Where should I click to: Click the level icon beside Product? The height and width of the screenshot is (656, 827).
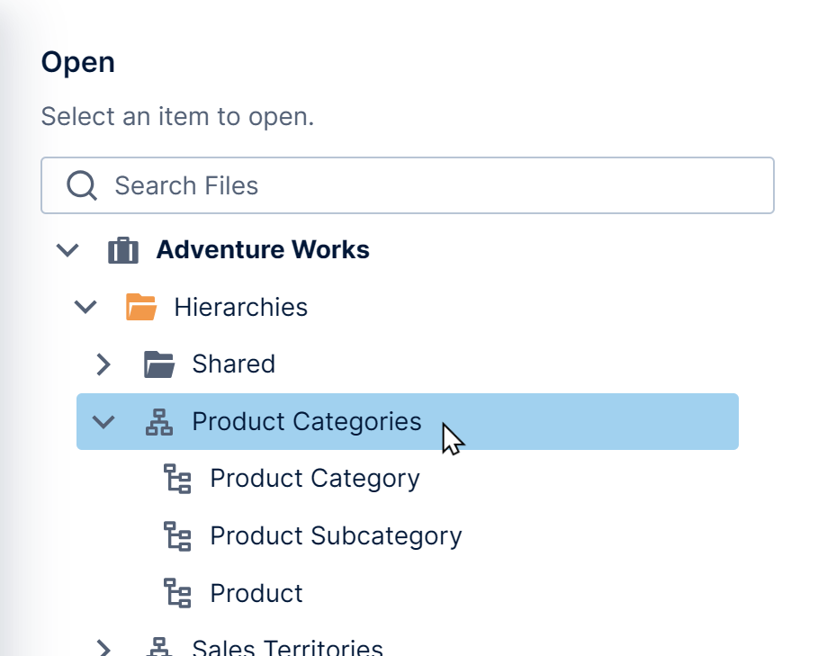(177, 594)
